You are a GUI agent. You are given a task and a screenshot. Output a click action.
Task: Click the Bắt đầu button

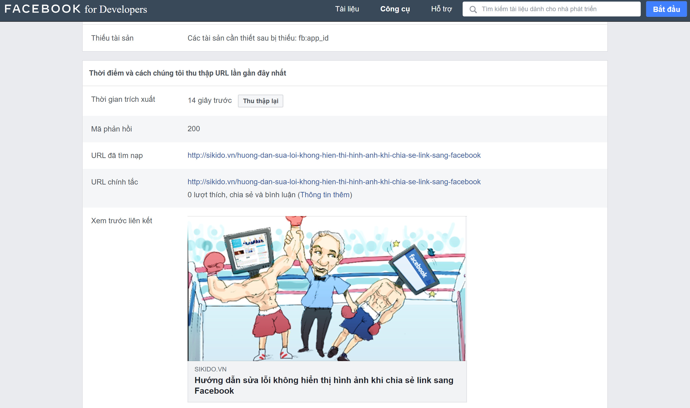[x=666, y=9]
